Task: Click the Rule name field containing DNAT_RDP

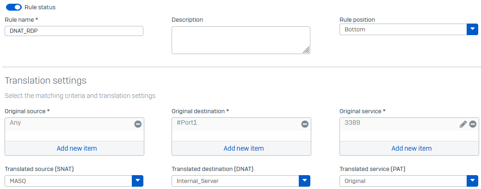Action: pos(74,31)
